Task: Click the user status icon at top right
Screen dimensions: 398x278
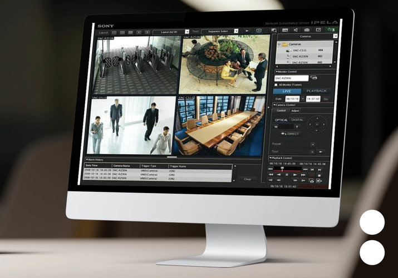Action: tap(332, 29)
